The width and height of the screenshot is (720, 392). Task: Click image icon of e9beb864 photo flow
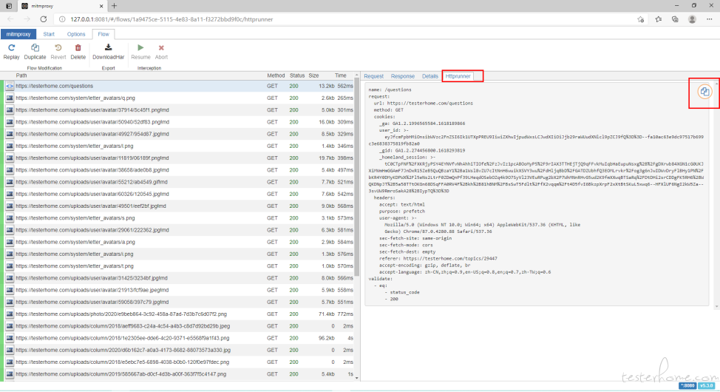pos(9,314)
